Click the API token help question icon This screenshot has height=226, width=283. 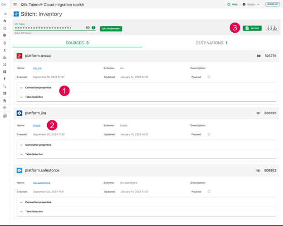[x=93, y=28]
